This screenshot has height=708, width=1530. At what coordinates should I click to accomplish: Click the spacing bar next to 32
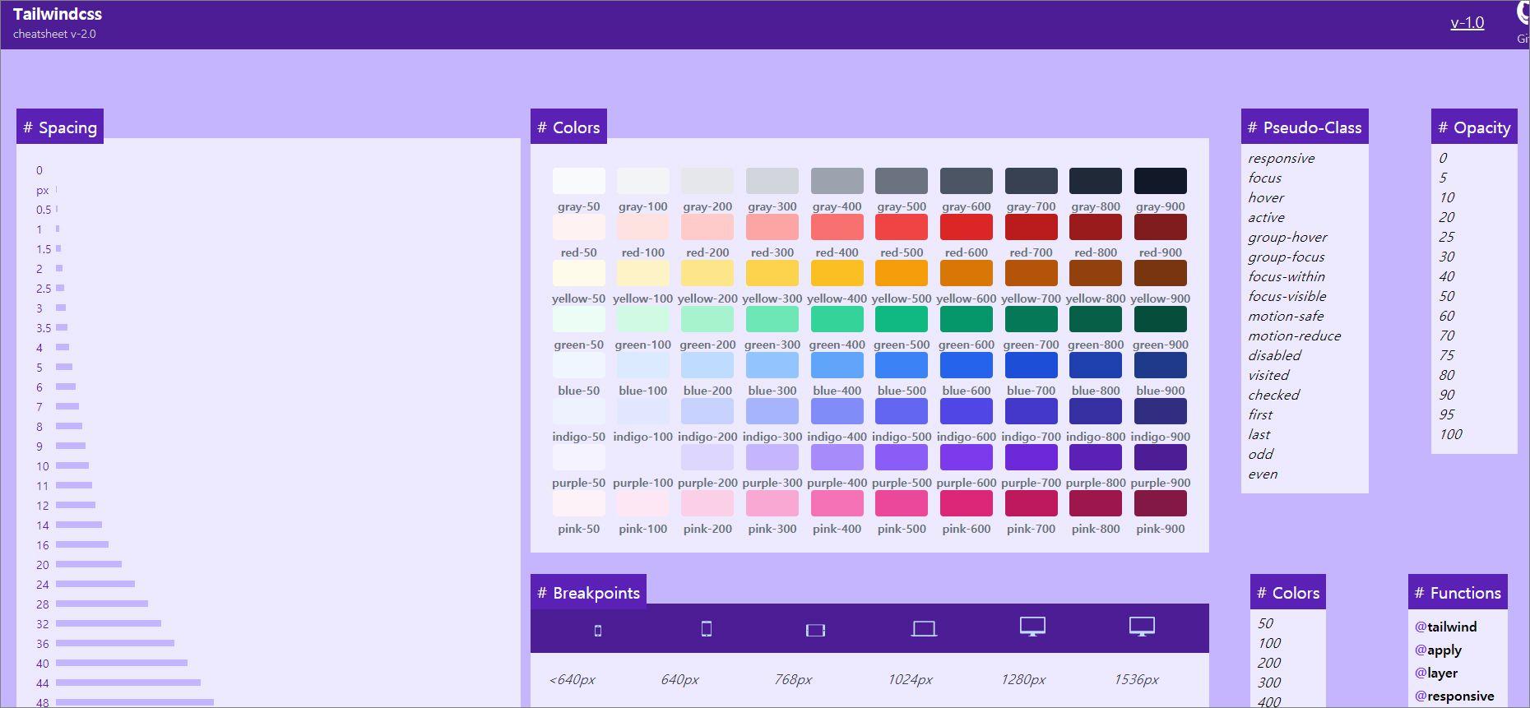point(109,623)
